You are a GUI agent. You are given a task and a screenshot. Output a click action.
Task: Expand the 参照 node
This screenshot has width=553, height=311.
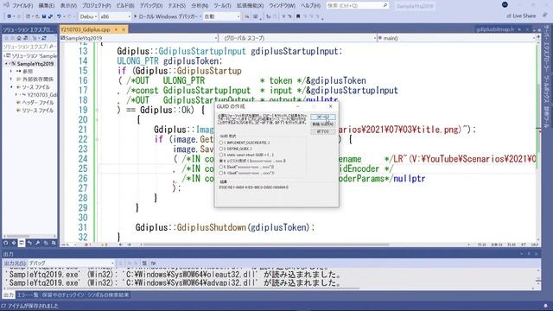coord(11,72)
